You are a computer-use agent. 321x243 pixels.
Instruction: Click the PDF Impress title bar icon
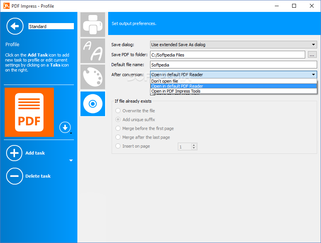(x=7, y=6)
